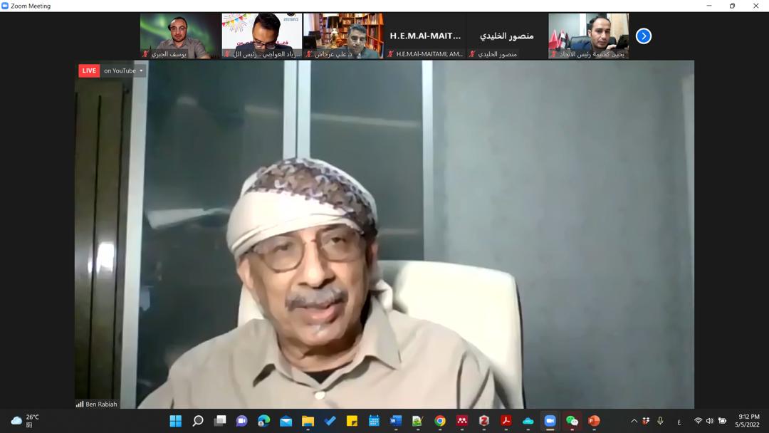Open Zoom app in the taskbar
This screenshot has height=433, width=769.
tap(550, 421)
